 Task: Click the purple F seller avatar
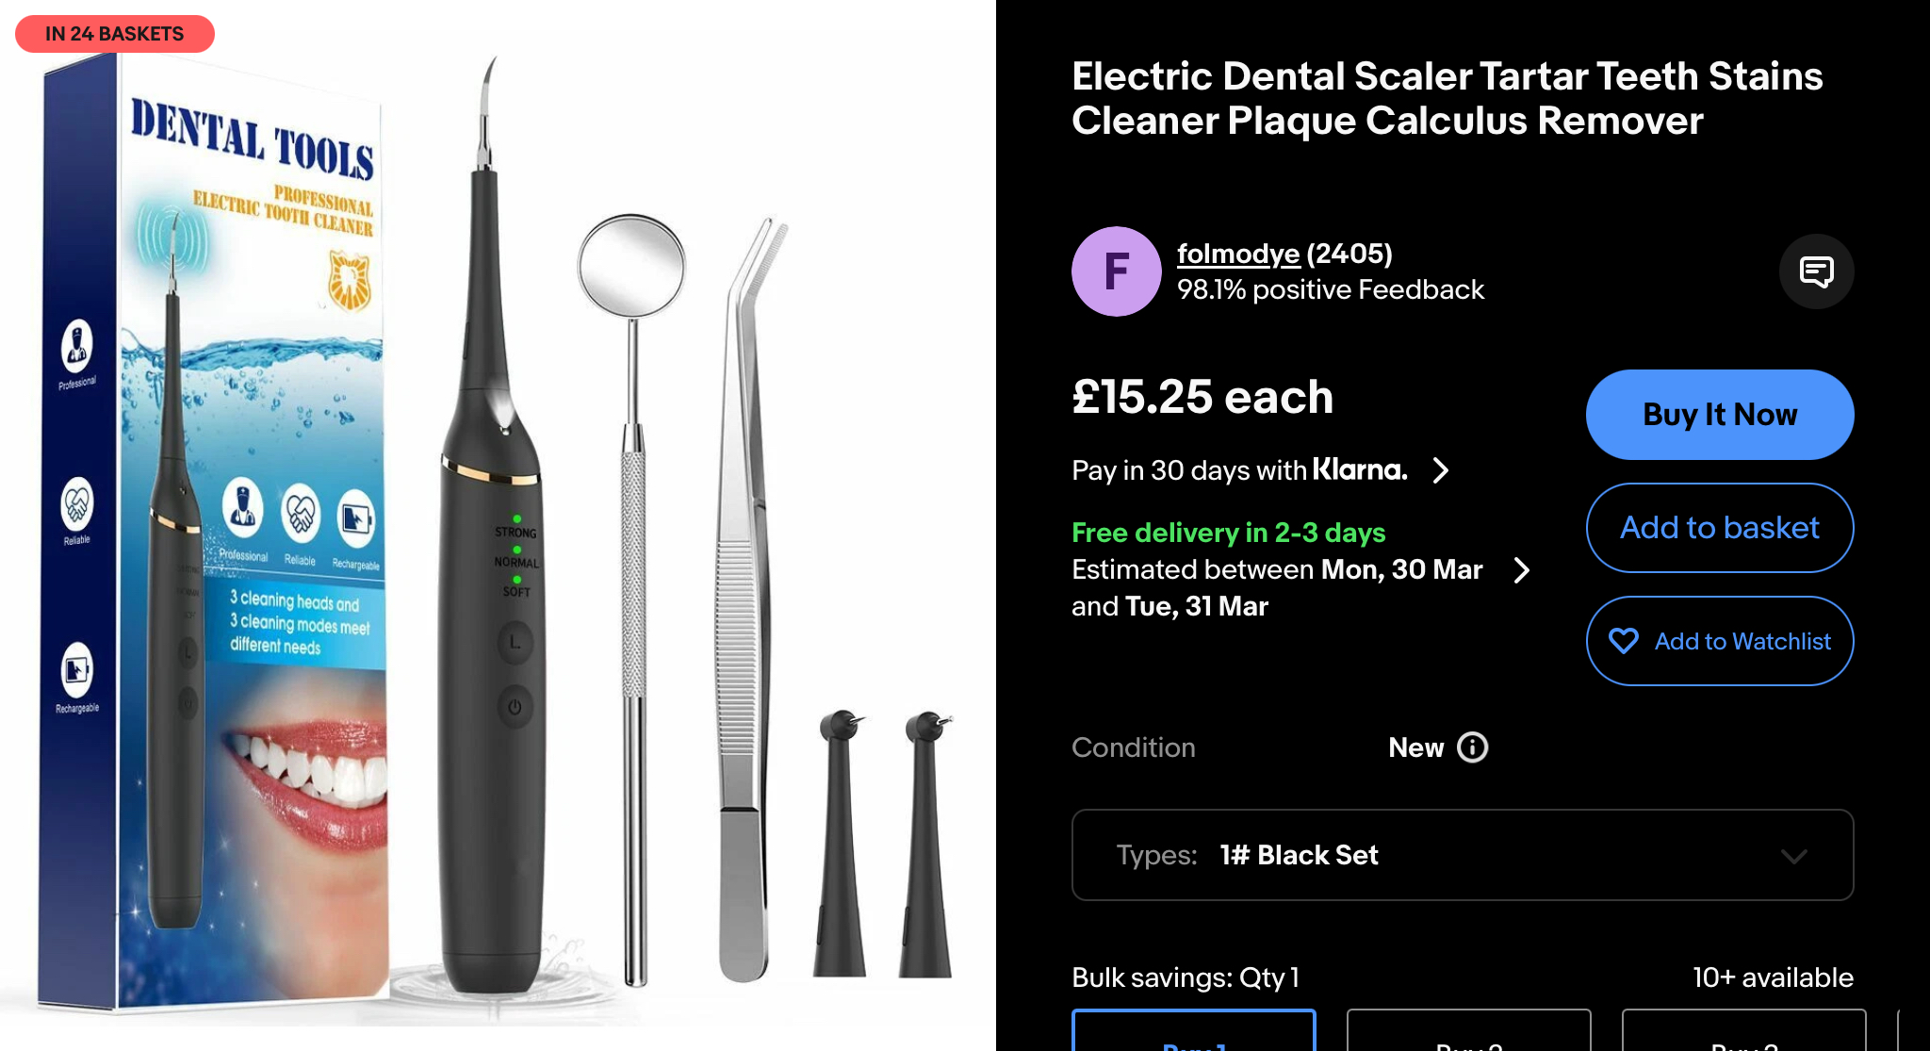tap(1116, 271)
